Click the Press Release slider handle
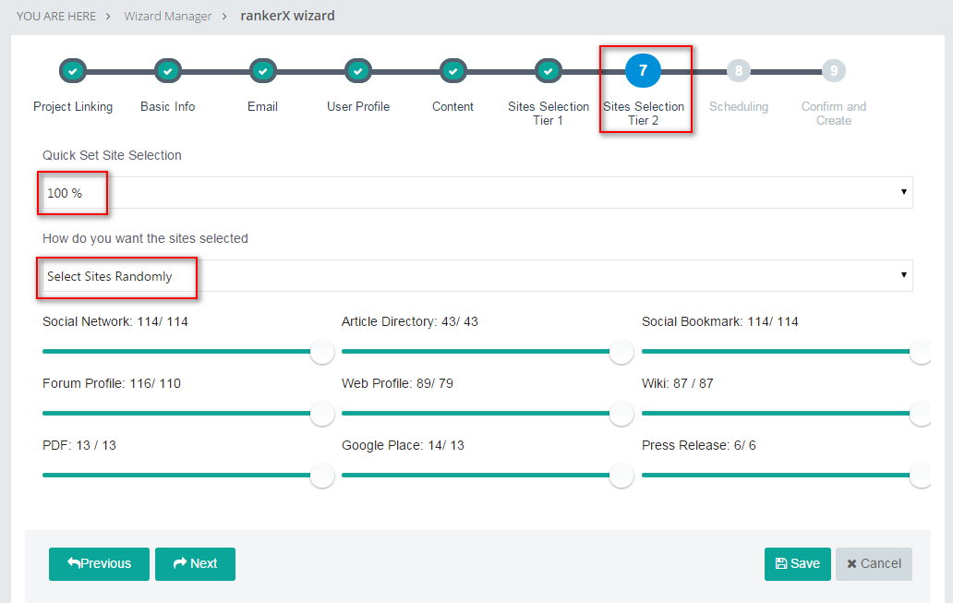 pos(920,476)
